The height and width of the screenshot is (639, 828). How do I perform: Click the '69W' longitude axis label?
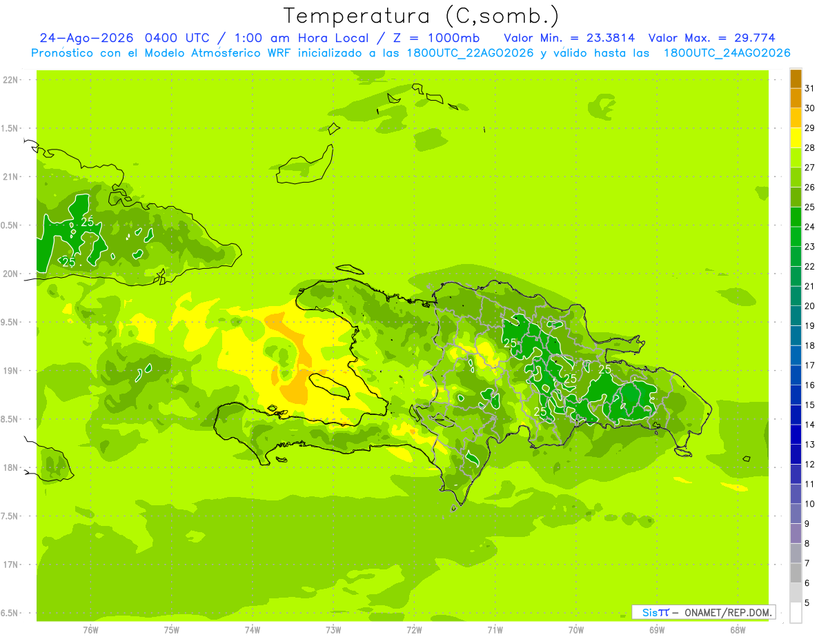pyautogui.click(x=657, y=630)
